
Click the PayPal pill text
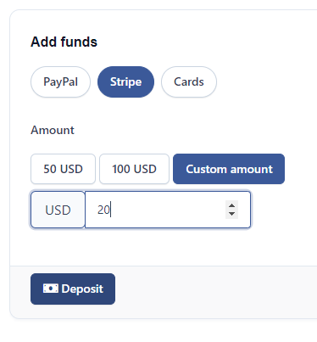pyautogui.click(x=60, y=82)
